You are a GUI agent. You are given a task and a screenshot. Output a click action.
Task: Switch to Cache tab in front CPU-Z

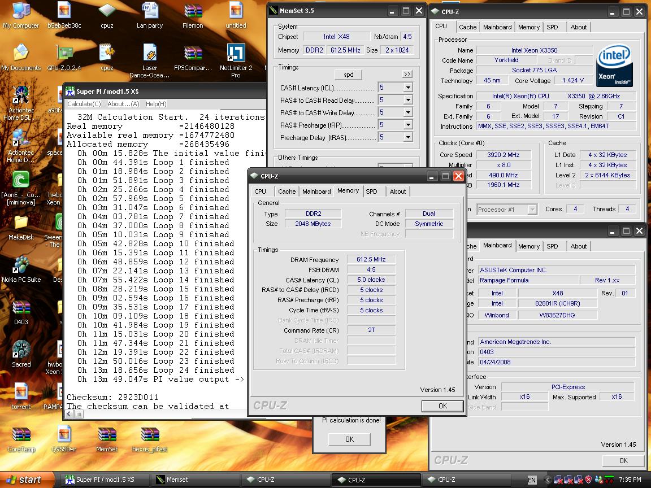click(287, 191)
